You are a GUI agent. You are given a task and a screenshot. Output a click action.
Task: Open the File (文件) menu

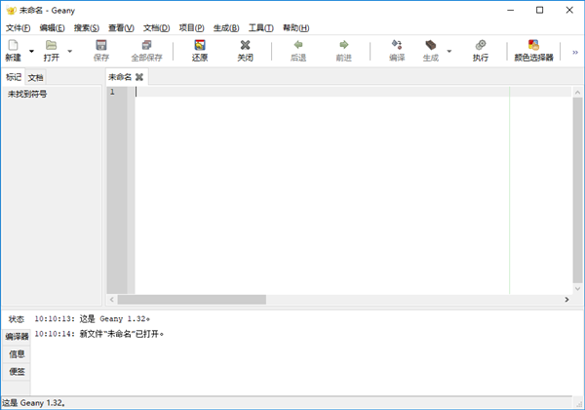tap(18, 28)
